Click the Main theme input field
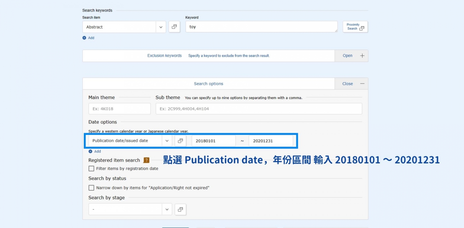Viewport: 464px width, 228px height. 119,109
